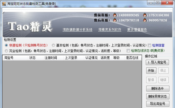
Task: Click QQ penguin icon beside 969957026
Action: click(x=145, y=20)
